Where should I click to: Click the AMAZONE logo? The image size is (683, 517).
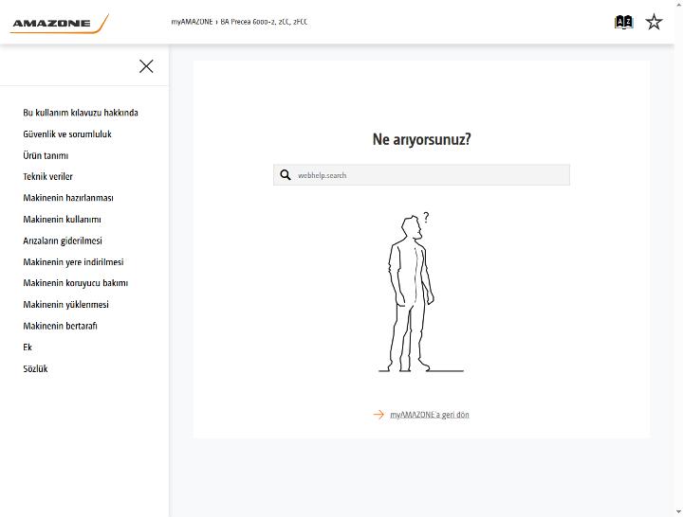tap(59, 23)
